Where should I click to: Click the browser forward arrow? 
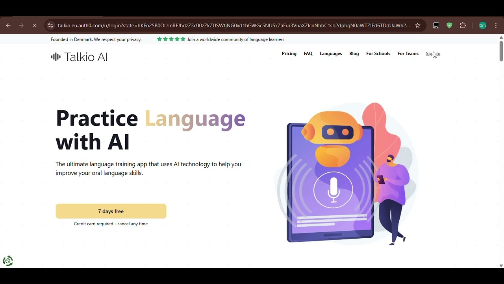(x=22, y=26)
